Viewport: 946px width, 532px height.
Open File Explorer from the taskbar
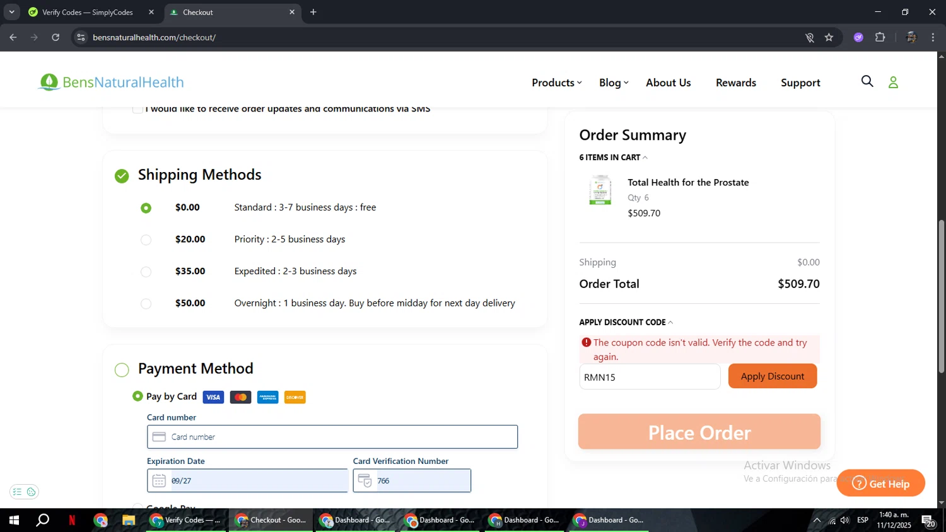tap(129, 520)
